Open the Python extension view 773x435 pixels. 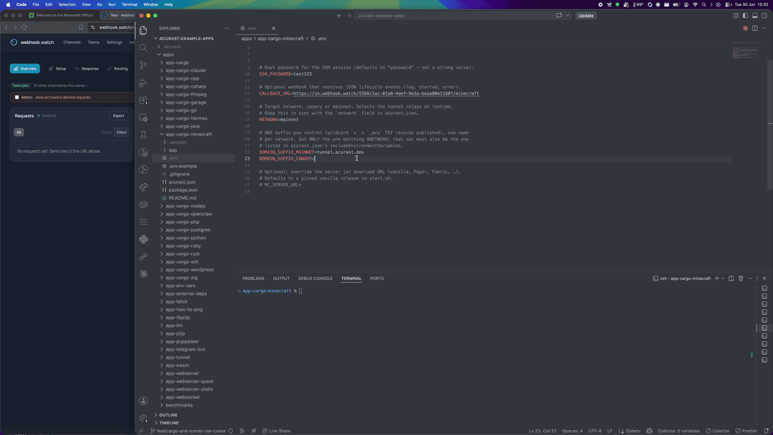[143, 239]
